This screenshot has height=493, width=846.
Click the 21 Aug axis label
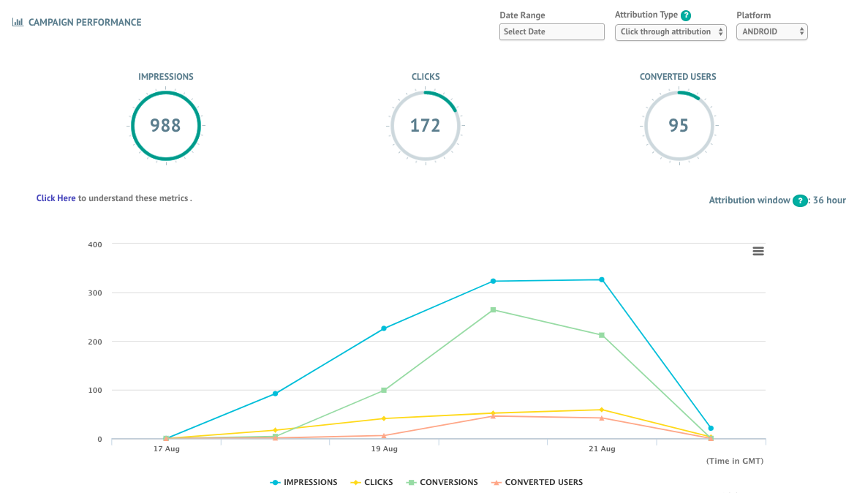point(602,448)
